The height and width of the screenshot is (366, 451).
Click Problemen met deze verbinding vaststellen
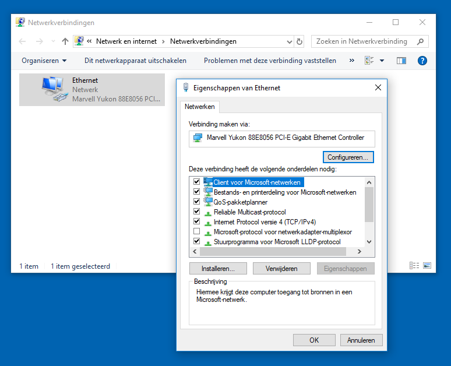(x=270, y=61)
